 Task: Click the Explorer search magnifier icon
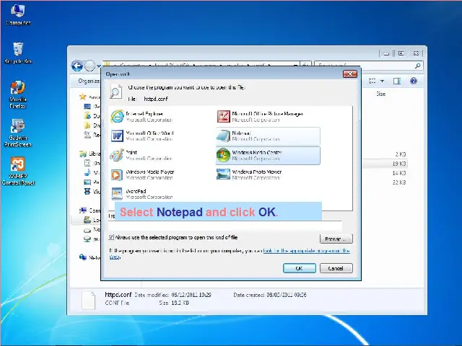click(x=417, y=66)
